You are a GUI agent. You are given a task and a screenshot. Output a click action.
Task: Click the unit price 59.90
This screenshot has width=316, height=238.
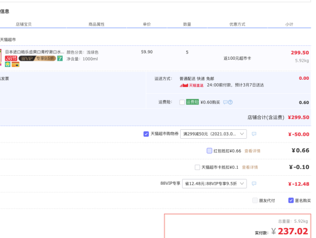[x=147, y=52]
